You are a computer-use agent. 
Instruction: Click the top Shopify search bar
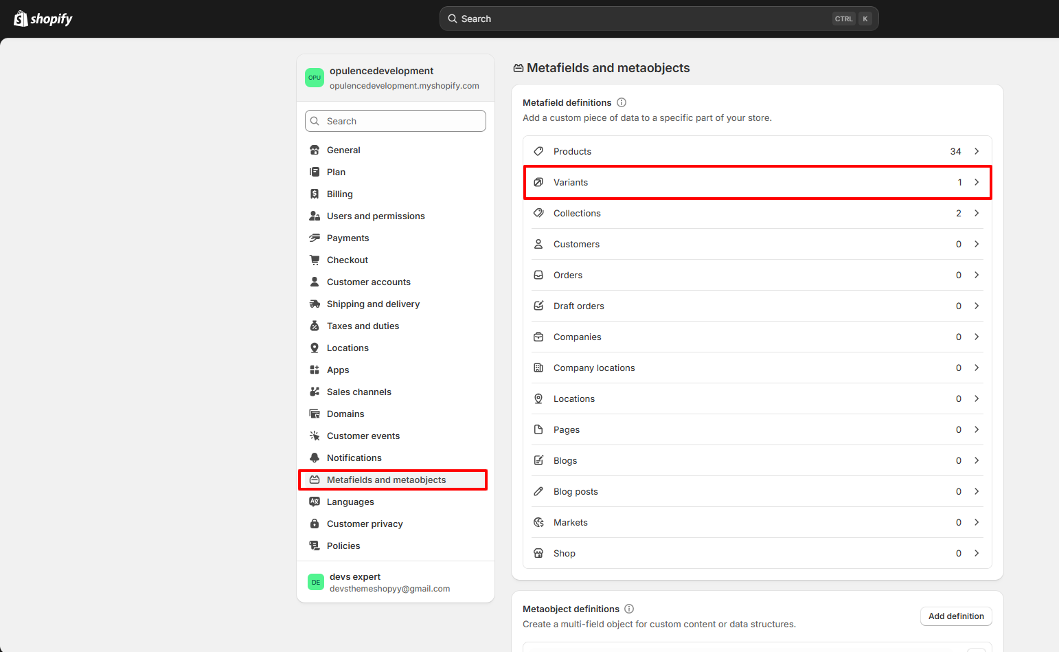659,19
